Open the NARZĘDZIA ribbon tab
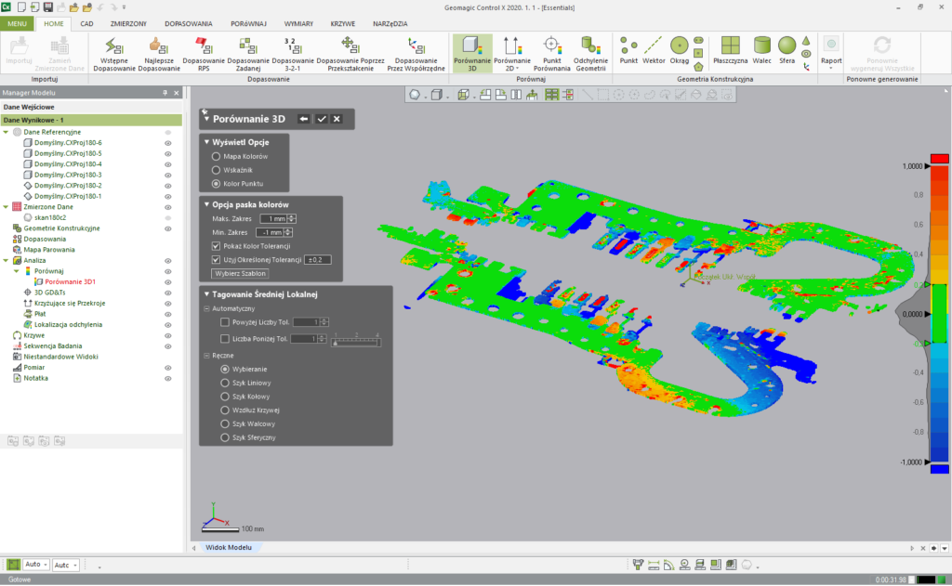This screenshot has width=952, height=586. point(390,23)
